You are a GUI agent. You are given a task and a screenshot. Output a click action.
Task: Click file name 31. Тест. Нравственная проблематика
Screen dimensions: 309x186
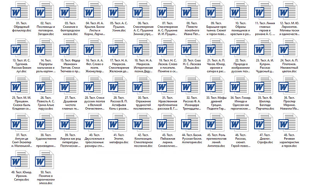[x=168, y=103]
